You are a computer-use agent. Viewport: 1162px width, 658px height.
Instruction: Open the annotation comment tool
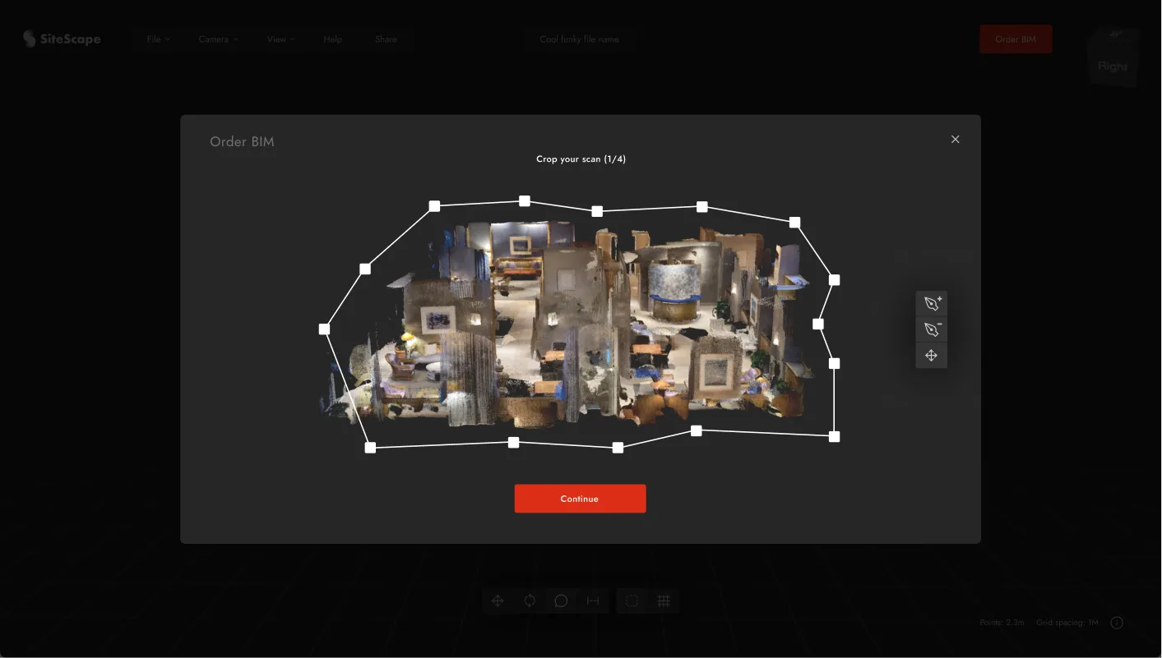pyautogui.click(x=561, y=600)
